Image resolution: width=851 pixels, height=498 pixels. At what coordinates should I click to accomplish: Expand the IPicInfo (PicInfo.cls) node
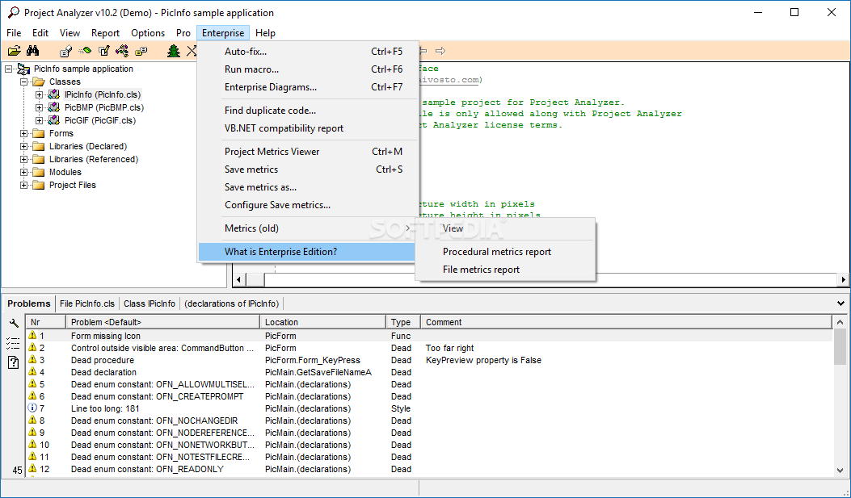(x=39, y=94)
